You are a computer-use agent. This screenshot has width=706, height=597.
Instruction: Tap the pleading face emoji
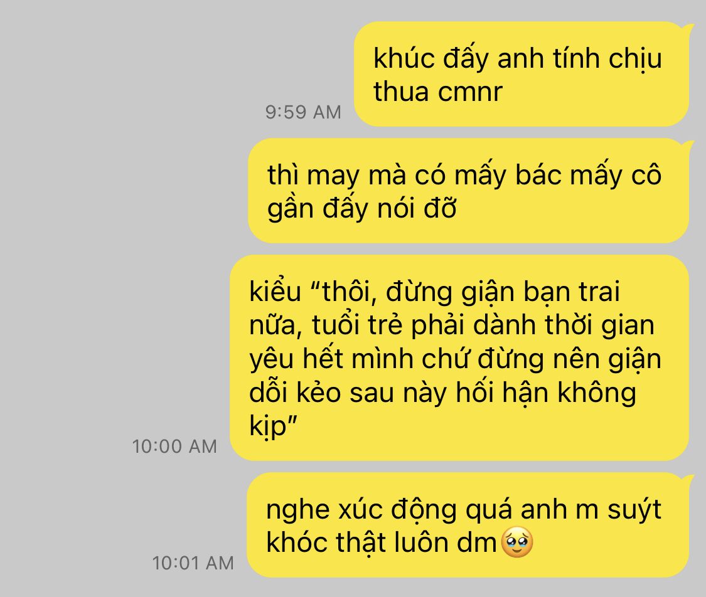click(x=517, y=542)
